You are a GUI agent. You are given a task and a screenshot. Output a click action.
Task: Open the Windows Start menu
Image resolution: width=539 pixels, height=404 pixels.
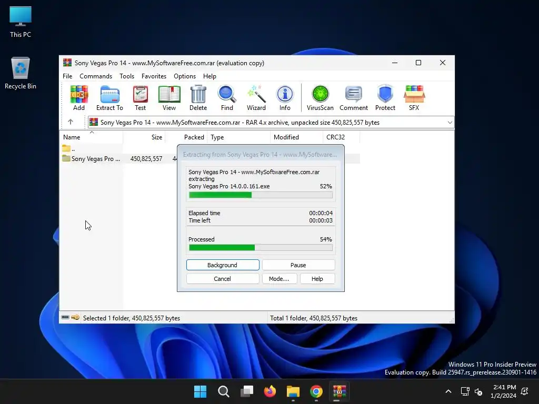click(200, 391)
